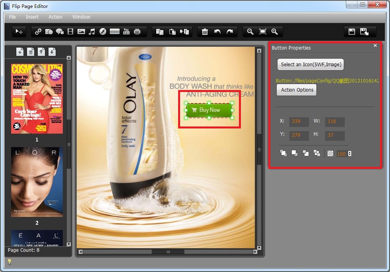Insert a button with button icon
Image resolution: width=390 pixels, height=272 pixels.
114,31
